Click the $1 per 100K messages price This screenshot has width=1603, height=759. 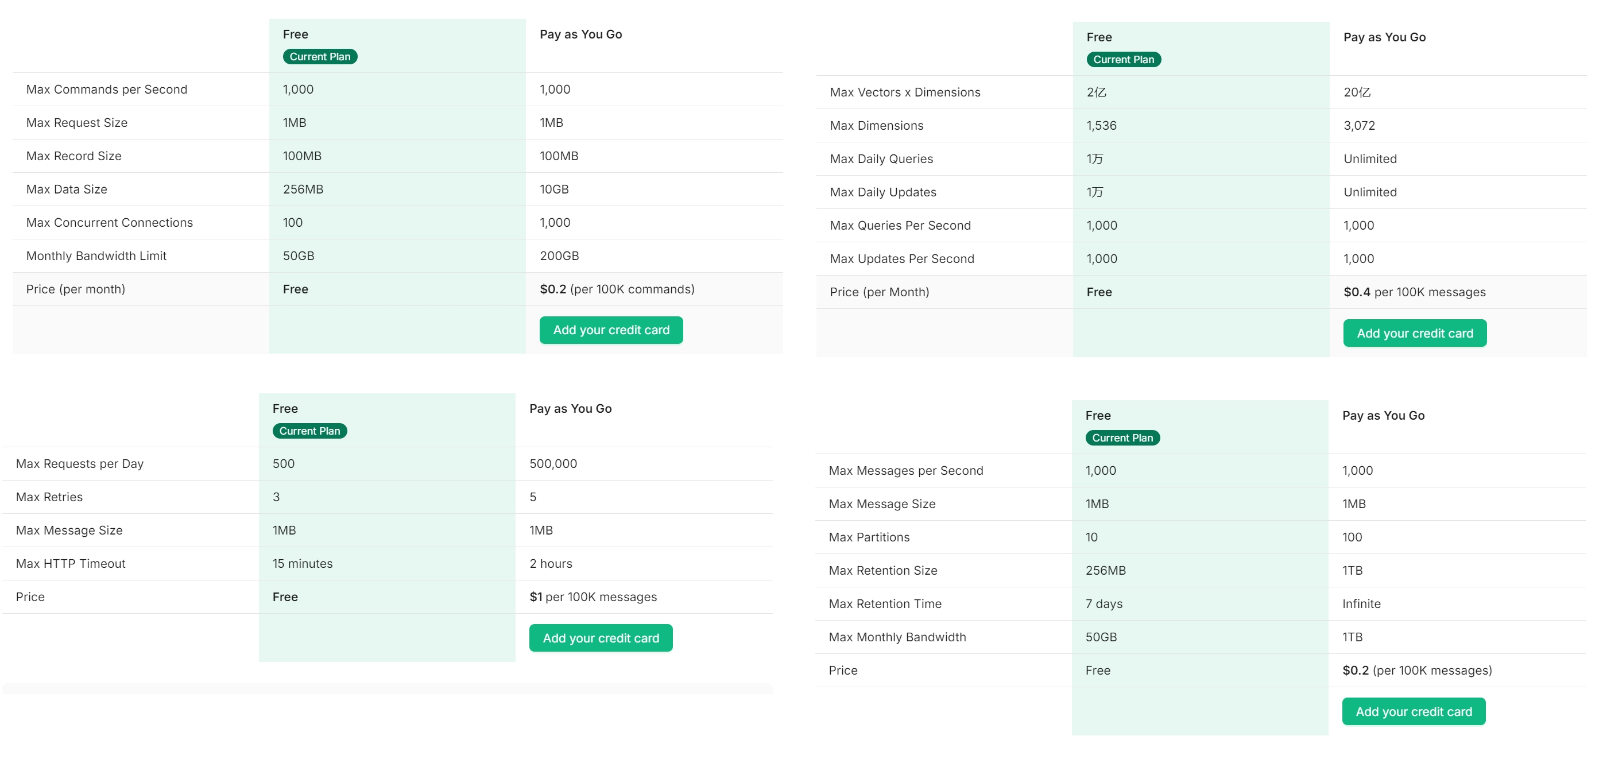click(x=593, y=596)
